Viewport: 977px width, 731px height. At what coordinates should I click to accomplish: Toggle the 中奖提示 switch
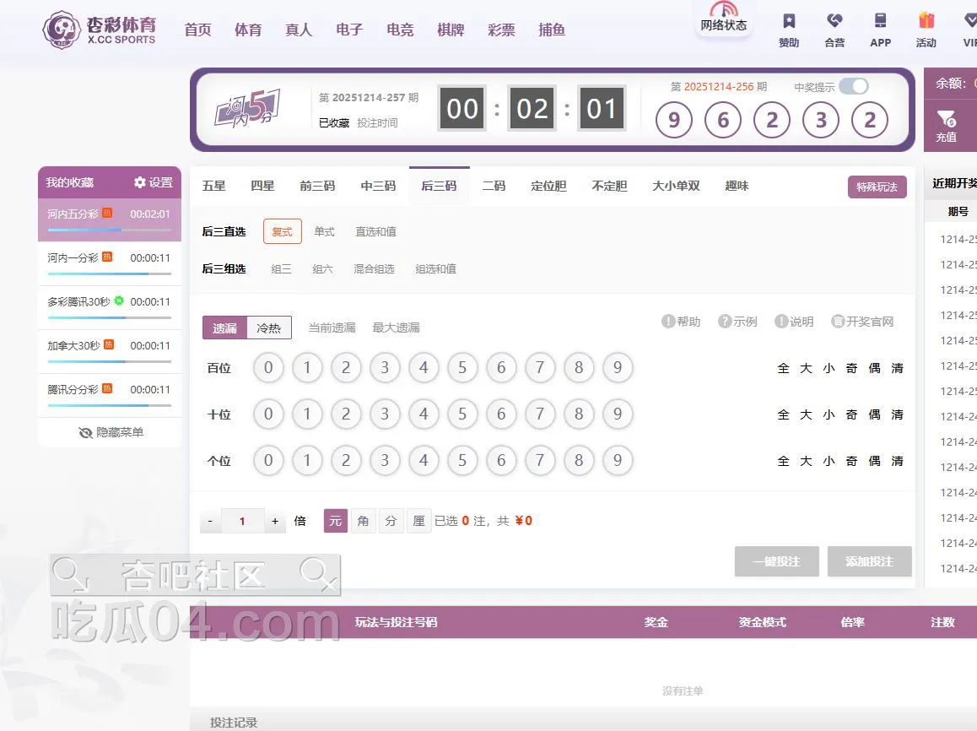[x=853, y=86]
